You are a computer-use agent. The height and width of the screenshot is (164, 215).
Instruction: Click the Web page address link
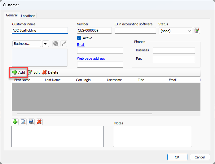(x=91, y=58)
